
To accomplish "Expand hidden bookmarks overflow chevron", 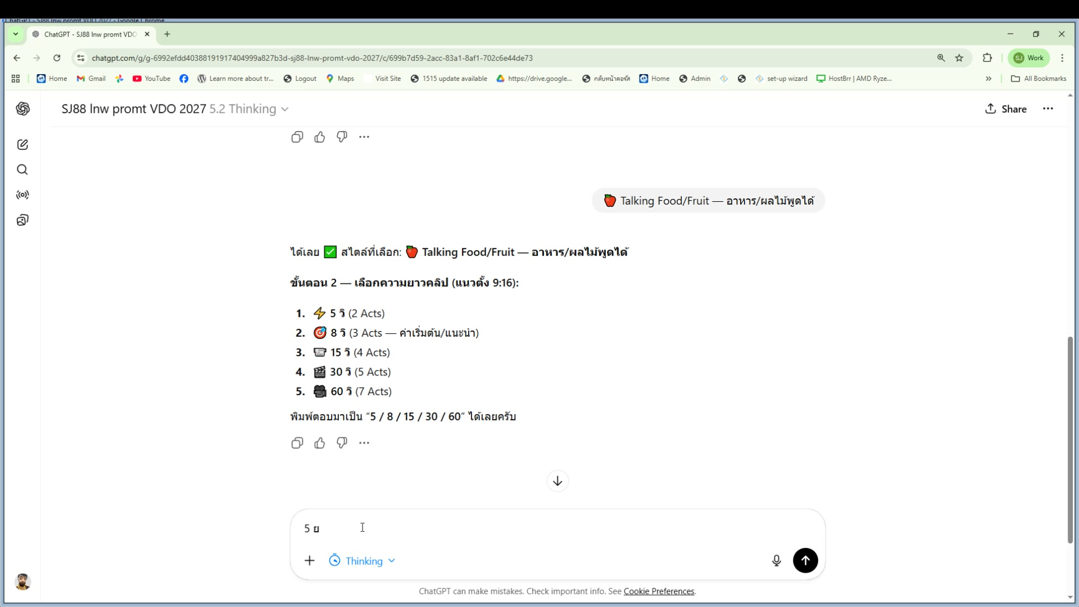I will click(x=989, y=79).
